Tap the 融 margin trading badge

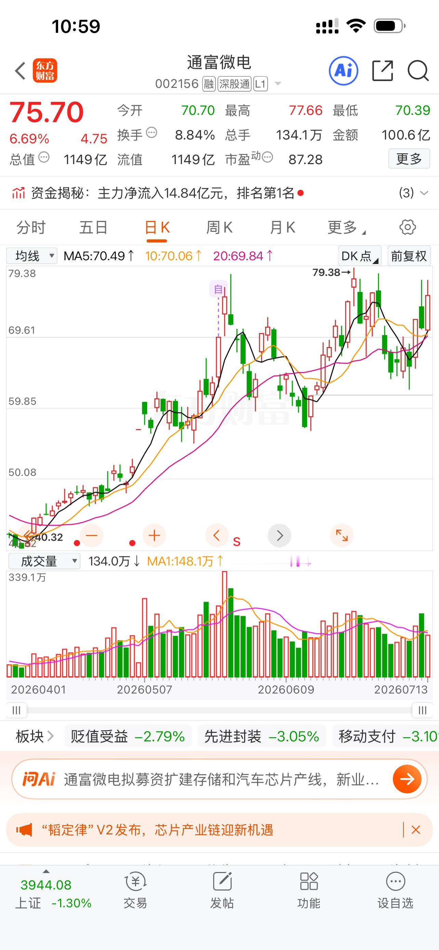209,84
